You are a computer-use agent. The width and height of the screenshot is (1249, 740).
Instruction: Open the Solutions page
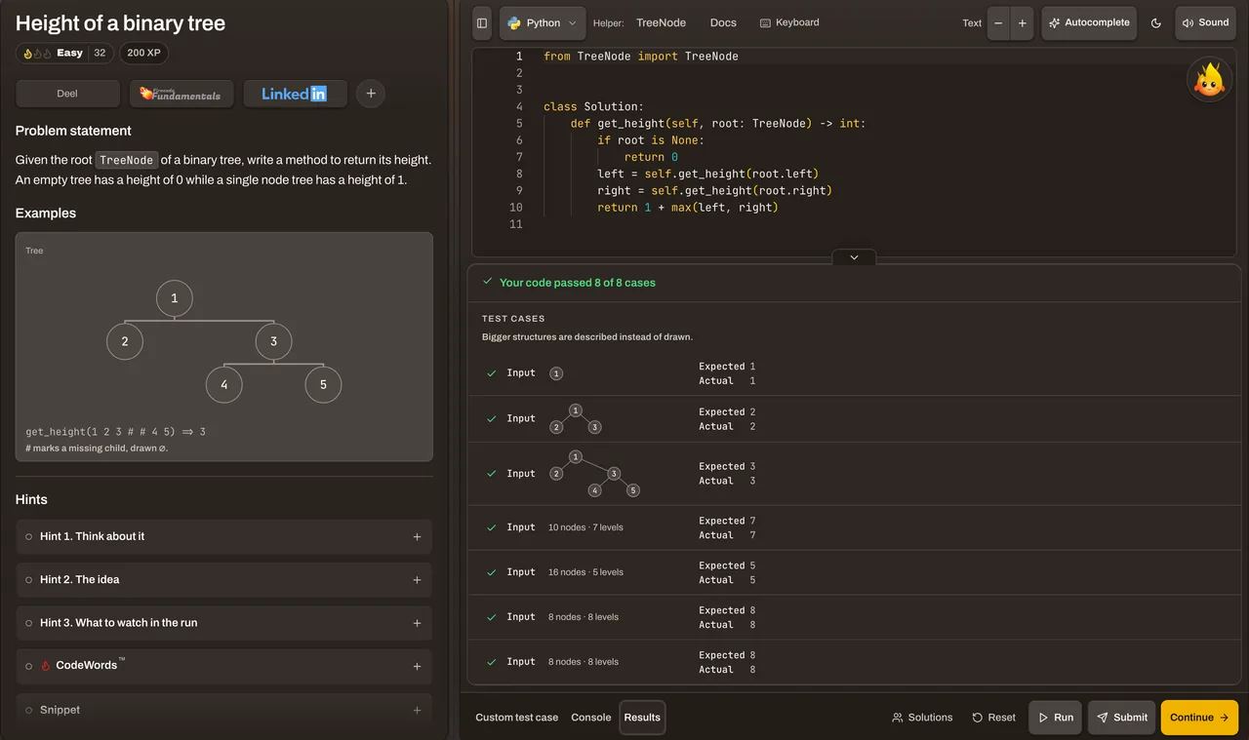pos(922,718)
